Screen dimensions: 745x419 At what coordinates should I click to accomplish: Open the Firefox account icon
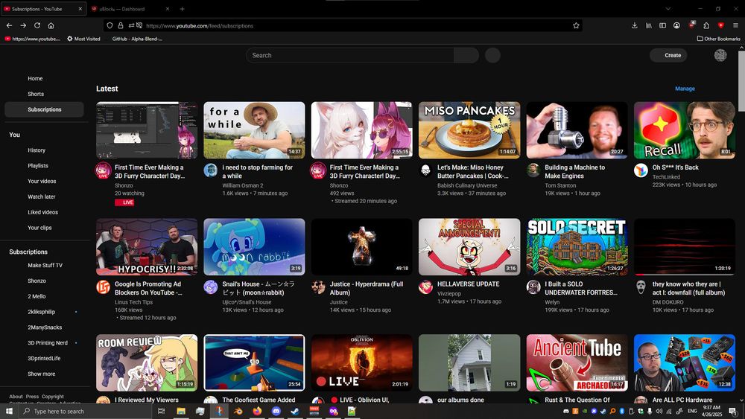(676, 25)
